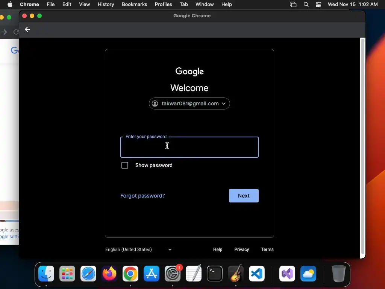Click the Forgot password? link
Viewport: 385px width, 289px height.
[142, 196]
